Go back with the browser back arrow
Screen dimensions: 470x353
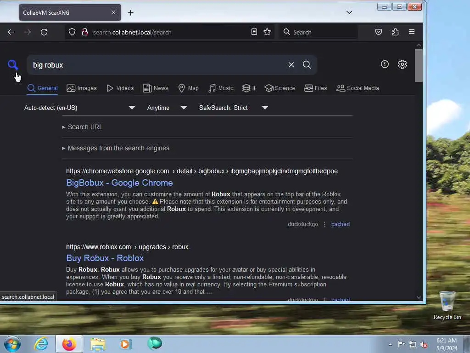pos(11,32)
